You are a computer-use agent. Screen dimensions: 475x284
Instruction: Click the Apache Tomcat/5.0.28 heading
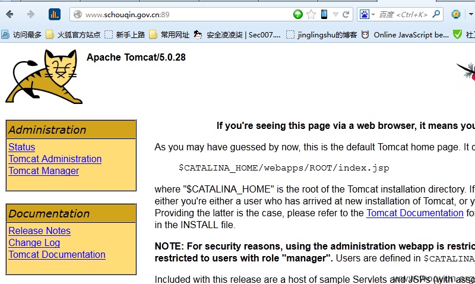click(136, 57)
